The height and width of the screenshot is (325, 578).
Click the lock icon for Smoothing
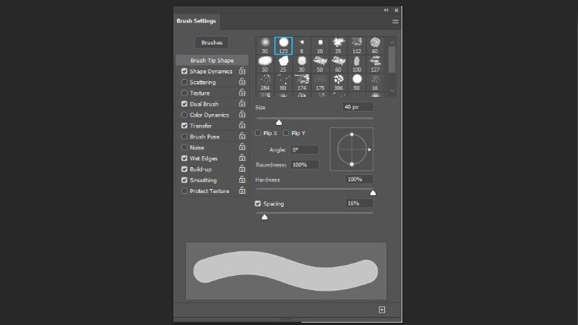point(243,180)
